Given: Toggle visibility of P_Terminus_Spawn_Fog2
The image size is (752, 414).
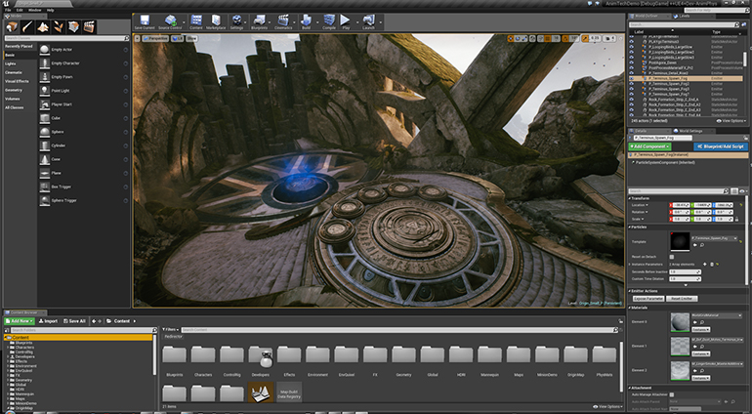Looking at the screenshot, I should [632, 83].
